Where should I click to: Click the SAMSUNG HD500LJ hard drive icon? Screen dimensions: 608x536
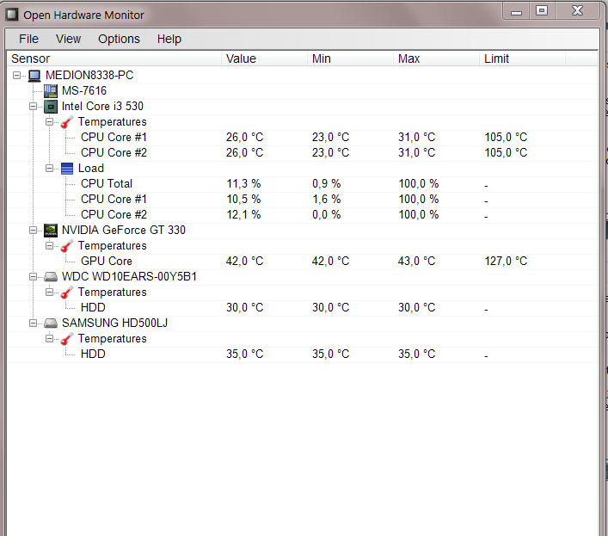point(51,323)
